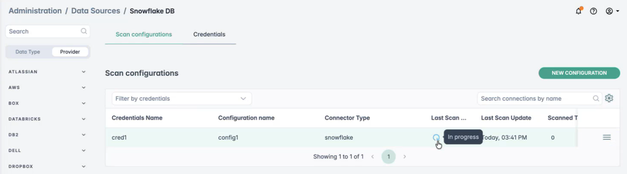Select the Provider grouping toggle

pos(70,52)
